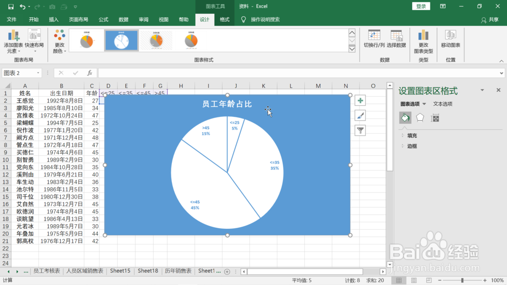Click the horizontal scrollbar track
This screenshot has width=507, height=285.
[x=313, y=271]
